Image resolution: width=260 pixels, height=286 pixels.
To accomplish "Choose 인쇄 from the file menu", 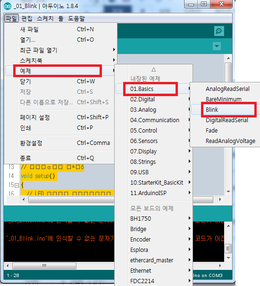I will (x=60, y=128).
